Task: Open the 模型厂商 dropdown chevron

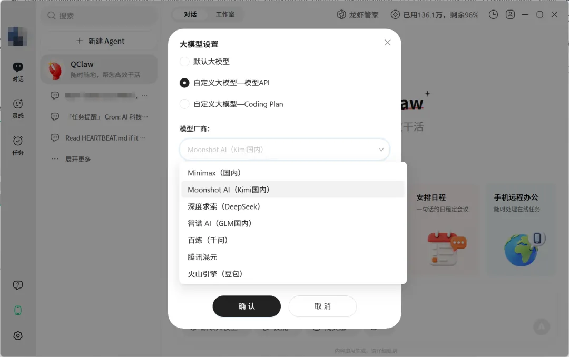Action: [x=381, y=150]
